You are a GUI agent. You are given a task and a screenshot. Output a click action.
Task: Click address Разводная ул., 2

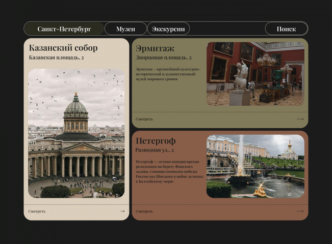tap(155, 150)
